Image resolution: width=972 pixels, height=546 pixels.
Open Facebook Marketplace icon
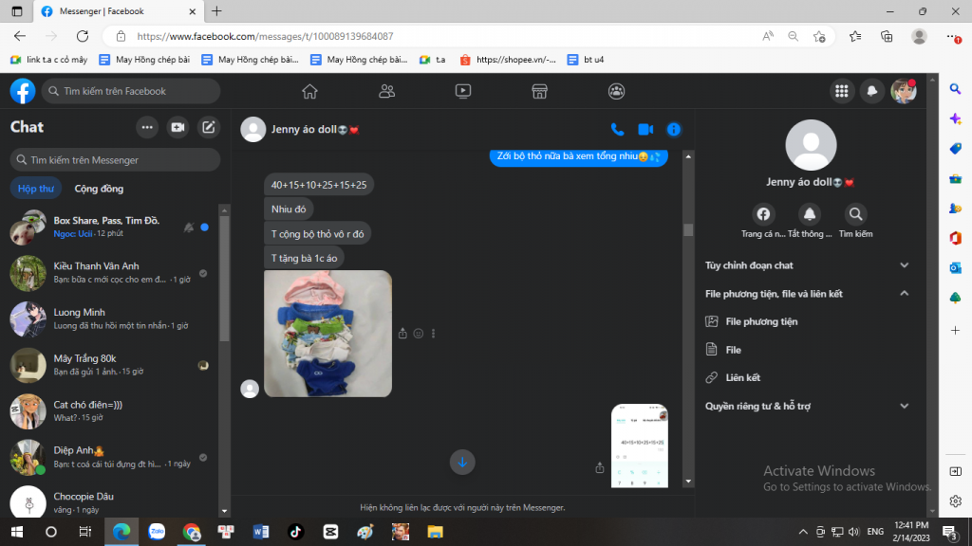pyautogui.click(x=539, y=91)
